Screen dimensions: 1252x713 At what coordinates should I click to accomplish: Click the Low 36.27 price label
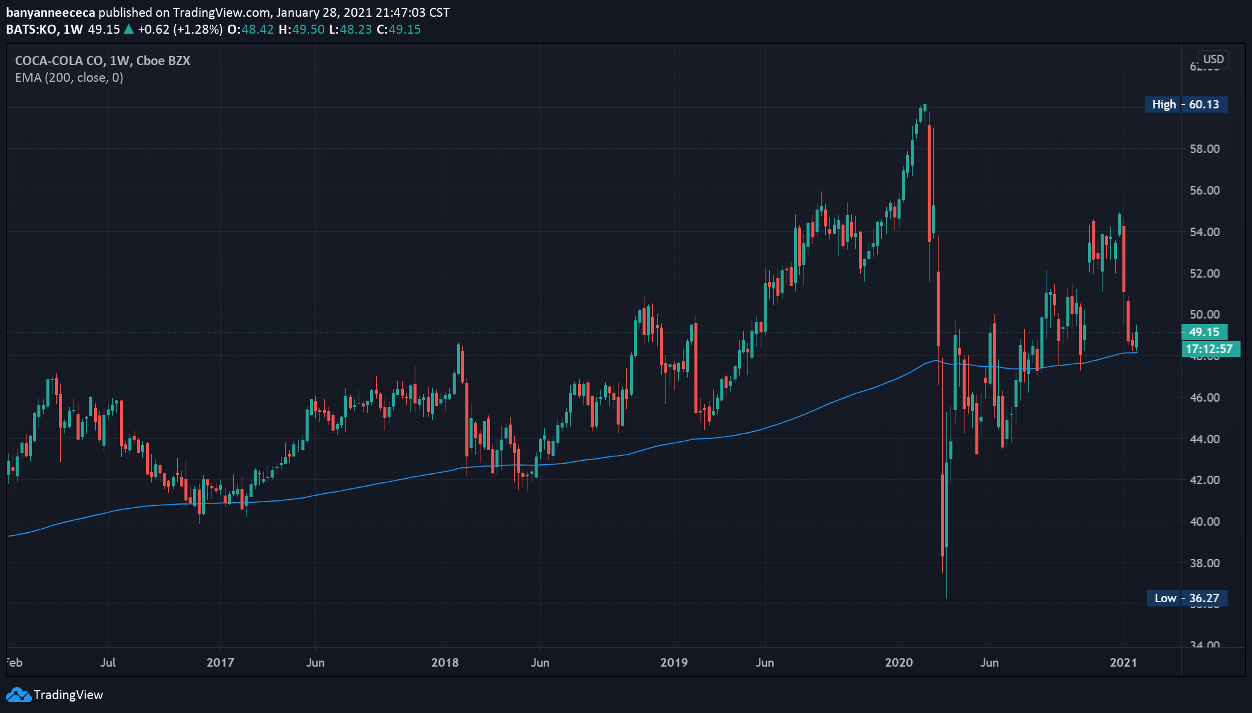pyautogui.click(x=1187, y=598)
